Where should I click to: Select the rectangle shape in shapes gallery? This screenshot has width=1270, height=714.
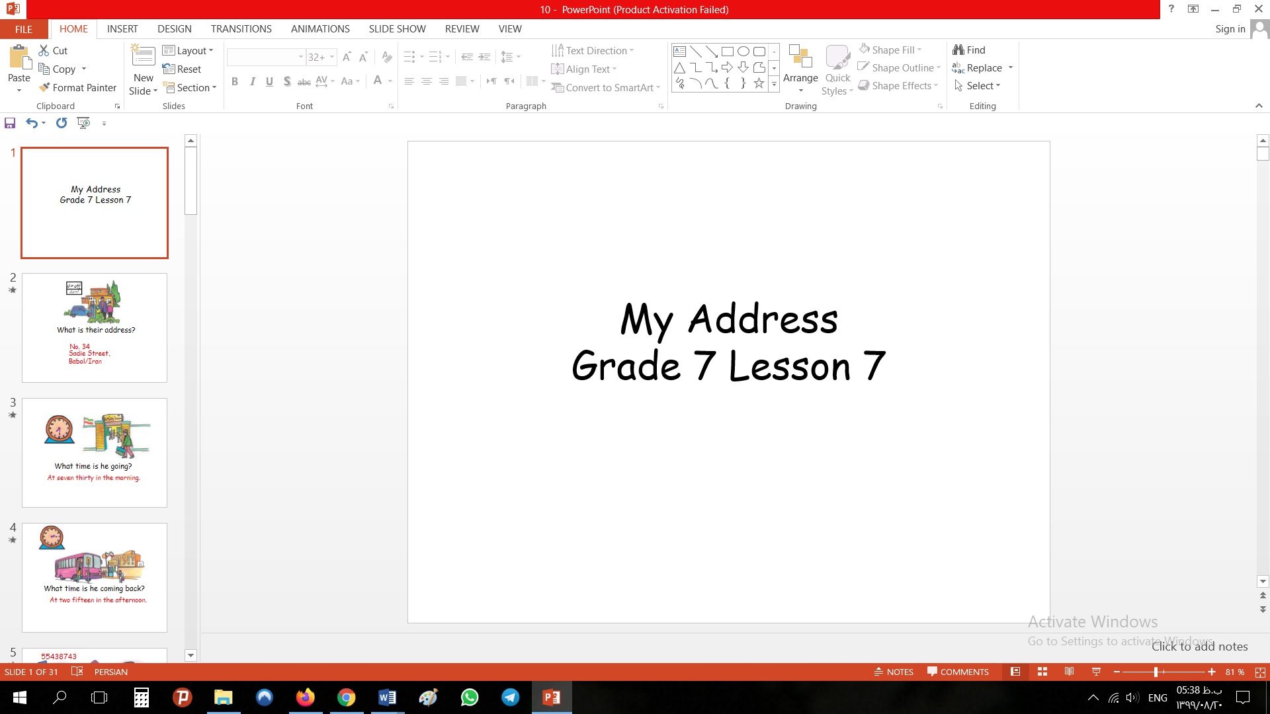(x=727, y=51)
